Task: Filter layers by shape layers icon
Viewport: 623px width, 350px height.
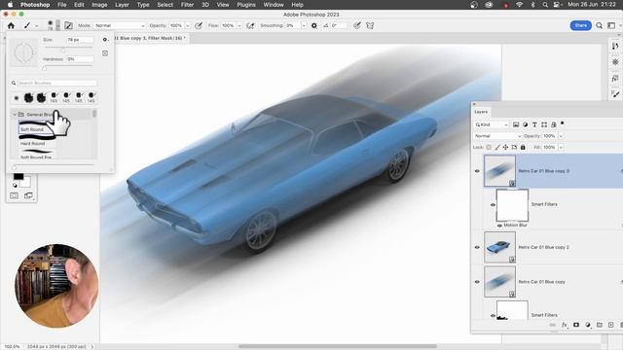Action: point(544,124)
